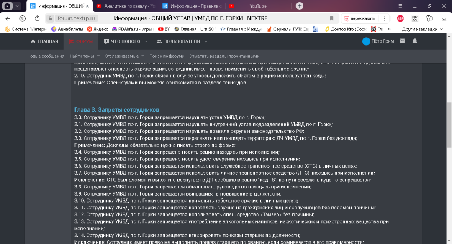Open Поиск по форуму
The image size is (452, 244).
click(167, 56)
